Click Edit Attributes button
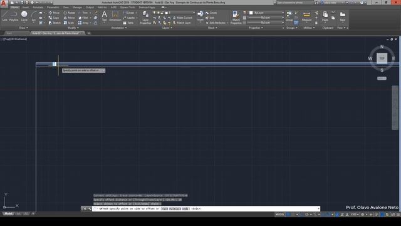 click(216, 23)
